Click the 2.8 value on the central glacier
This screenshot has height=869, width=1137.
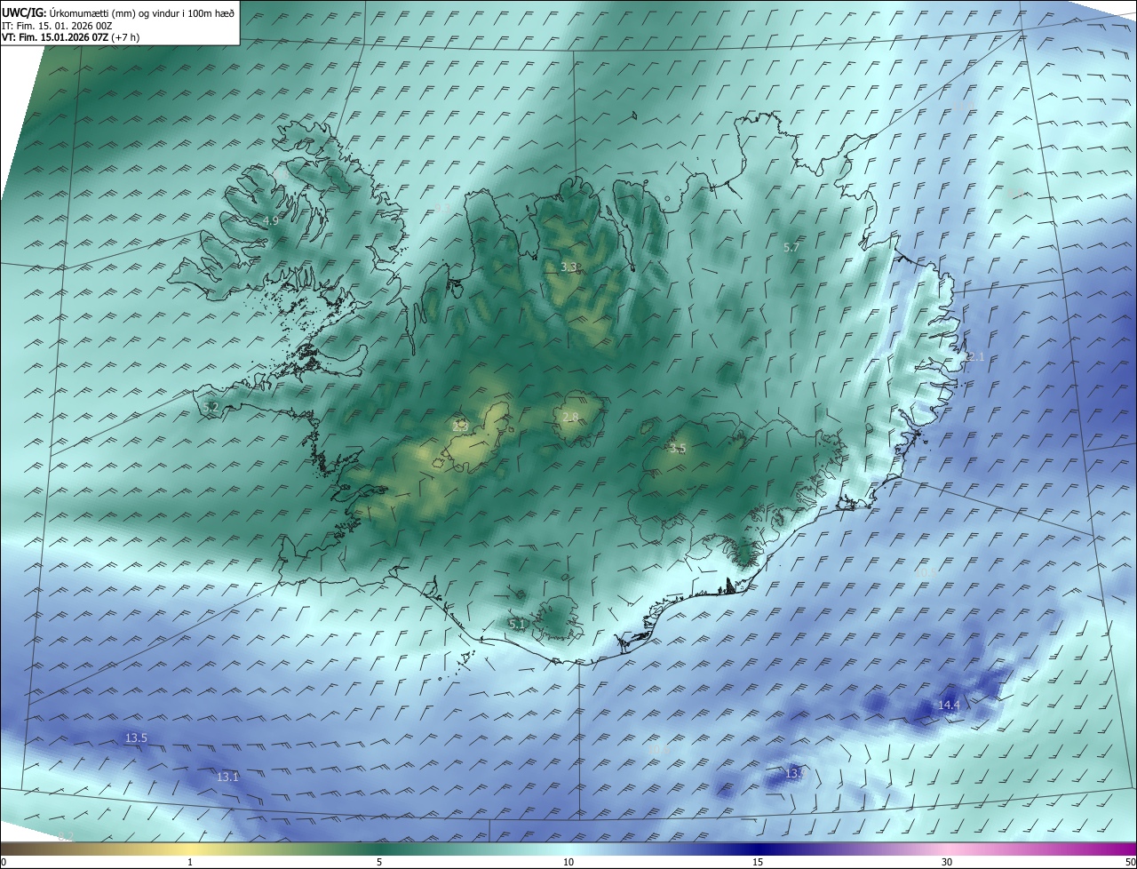tap(570, 417)
